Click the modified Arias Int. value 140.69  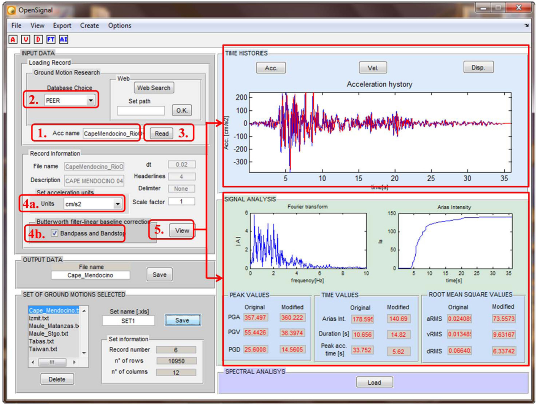[398, 319]
